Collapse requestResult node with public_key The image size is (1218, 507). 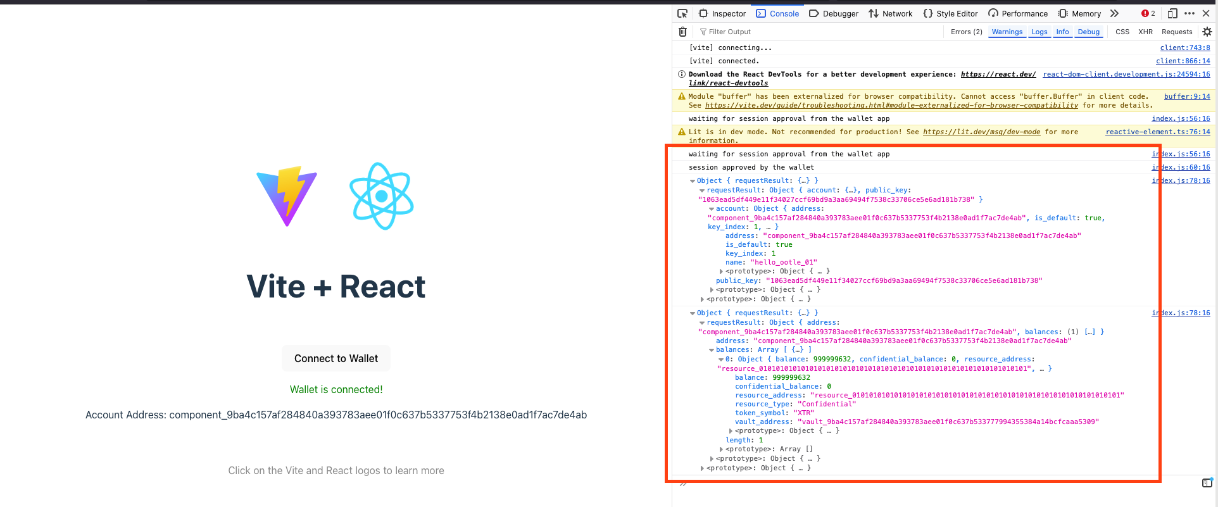pyautogui.click(x=702, y=191)
